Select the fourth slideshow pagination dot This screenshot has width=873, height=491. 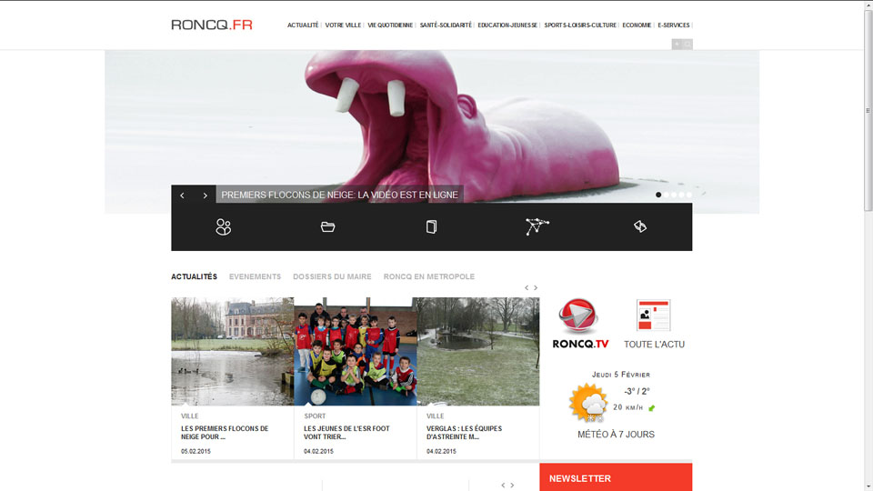(x=681, y=195)
